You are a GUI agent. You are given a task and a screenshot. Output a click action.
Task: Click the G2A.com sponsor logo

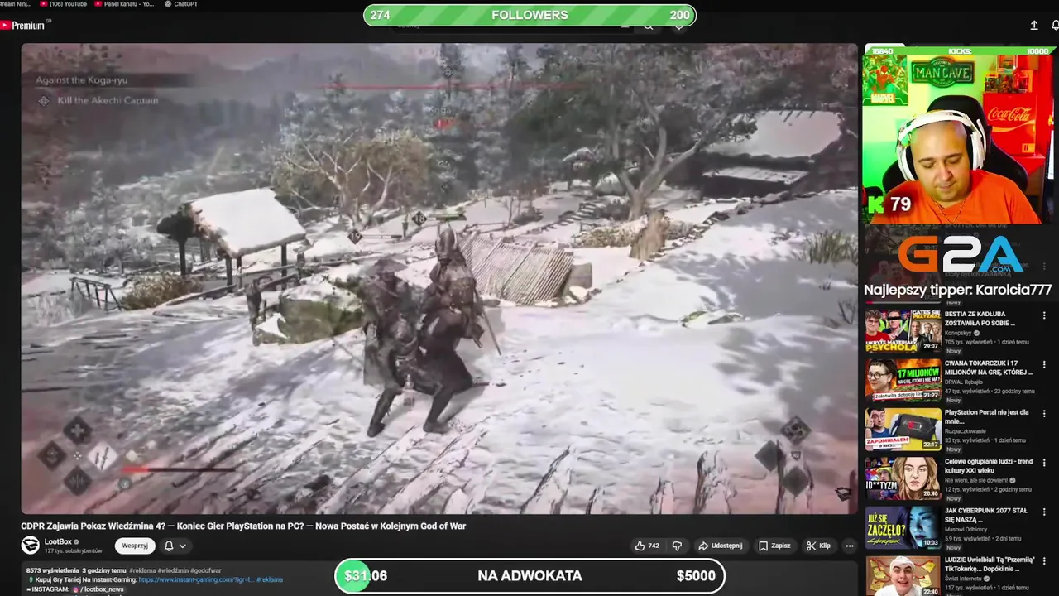tap(961, 252)
